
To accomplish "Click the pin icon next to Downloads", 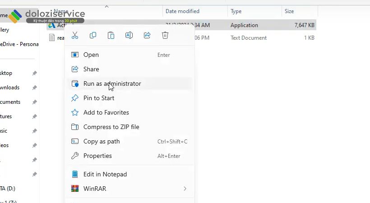I will pos(35,88).
